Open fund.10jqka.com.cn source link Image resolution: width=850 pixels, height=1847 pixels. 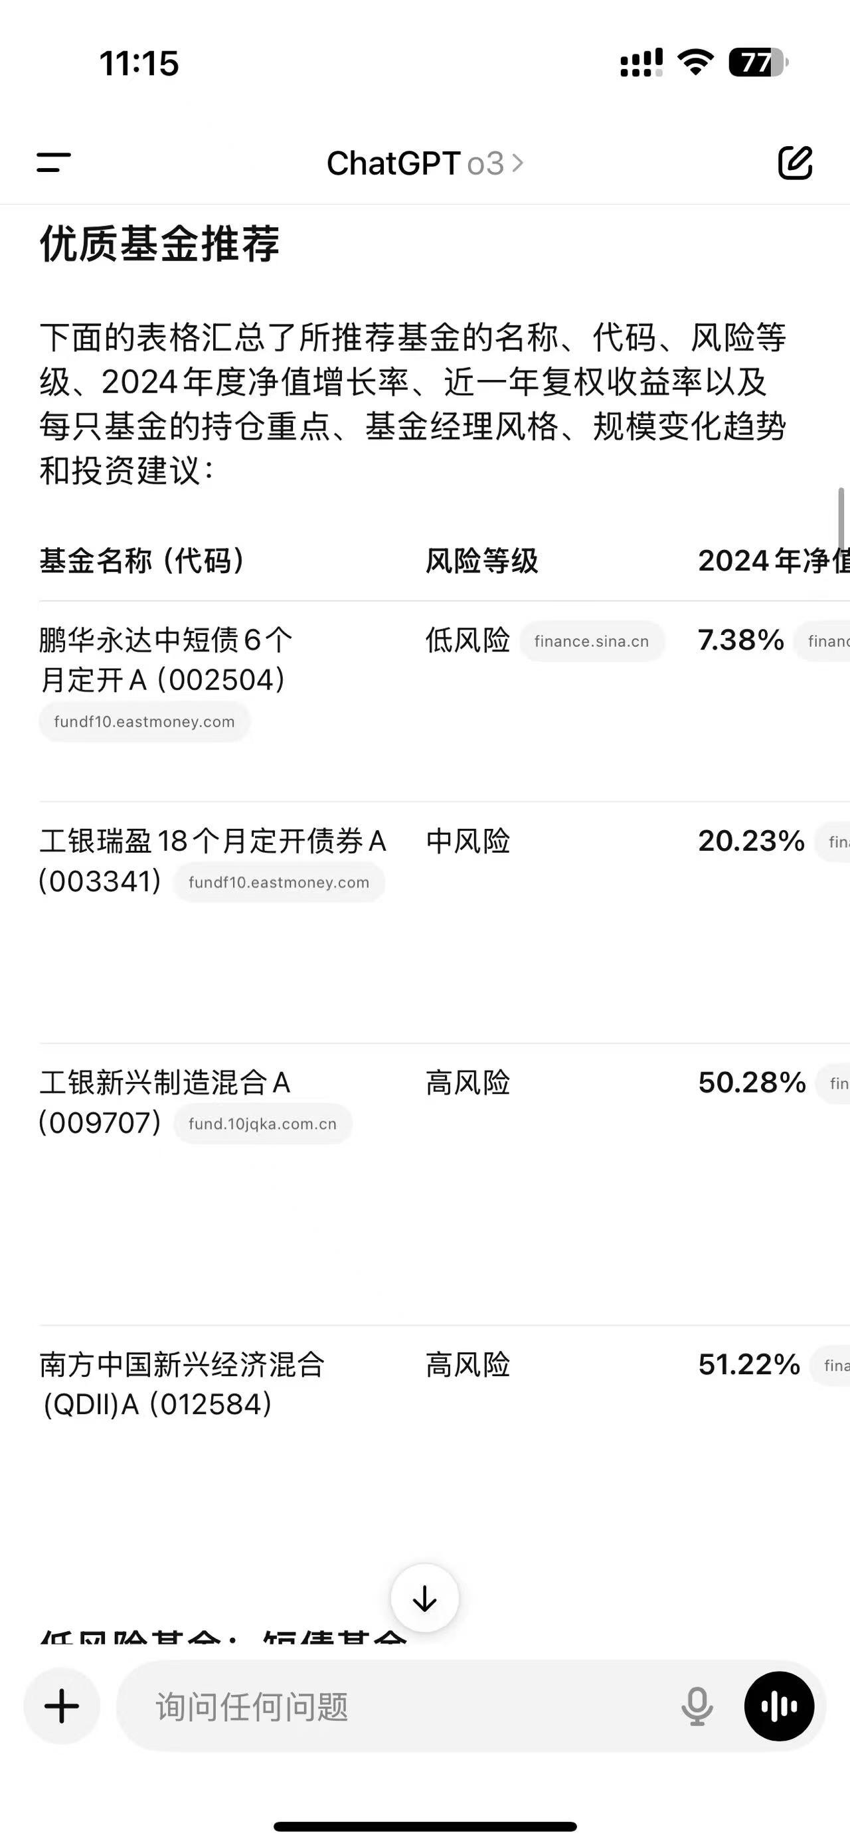click(x=262, y=1124)
